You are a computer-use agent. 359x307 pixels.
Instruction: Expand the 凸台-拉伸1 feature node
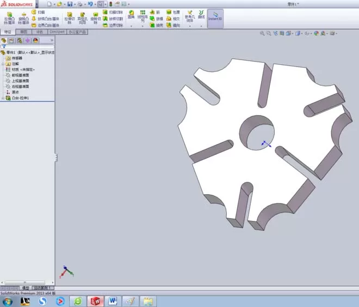tap(3, 98)
